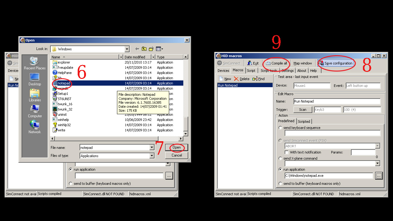
Task: Switch to the Script tab
Action: (x=251, y=71)
